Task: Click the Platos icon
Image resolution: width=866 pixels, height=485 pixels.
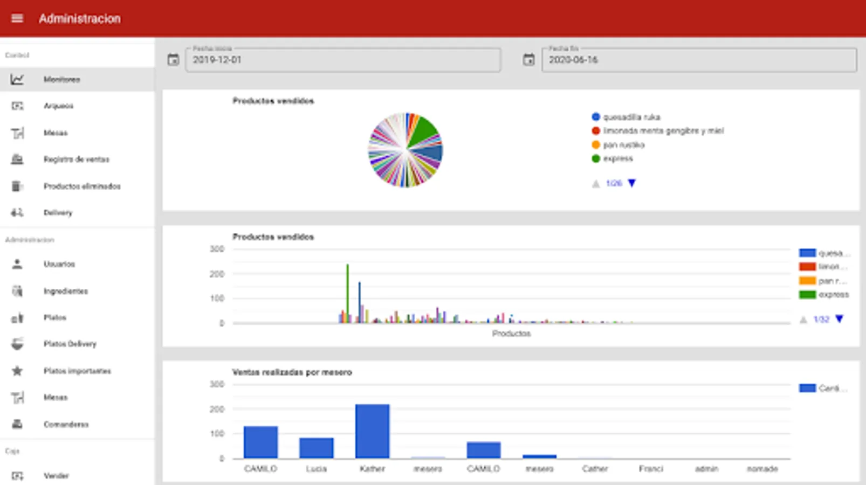Action: tap(17, 317)
